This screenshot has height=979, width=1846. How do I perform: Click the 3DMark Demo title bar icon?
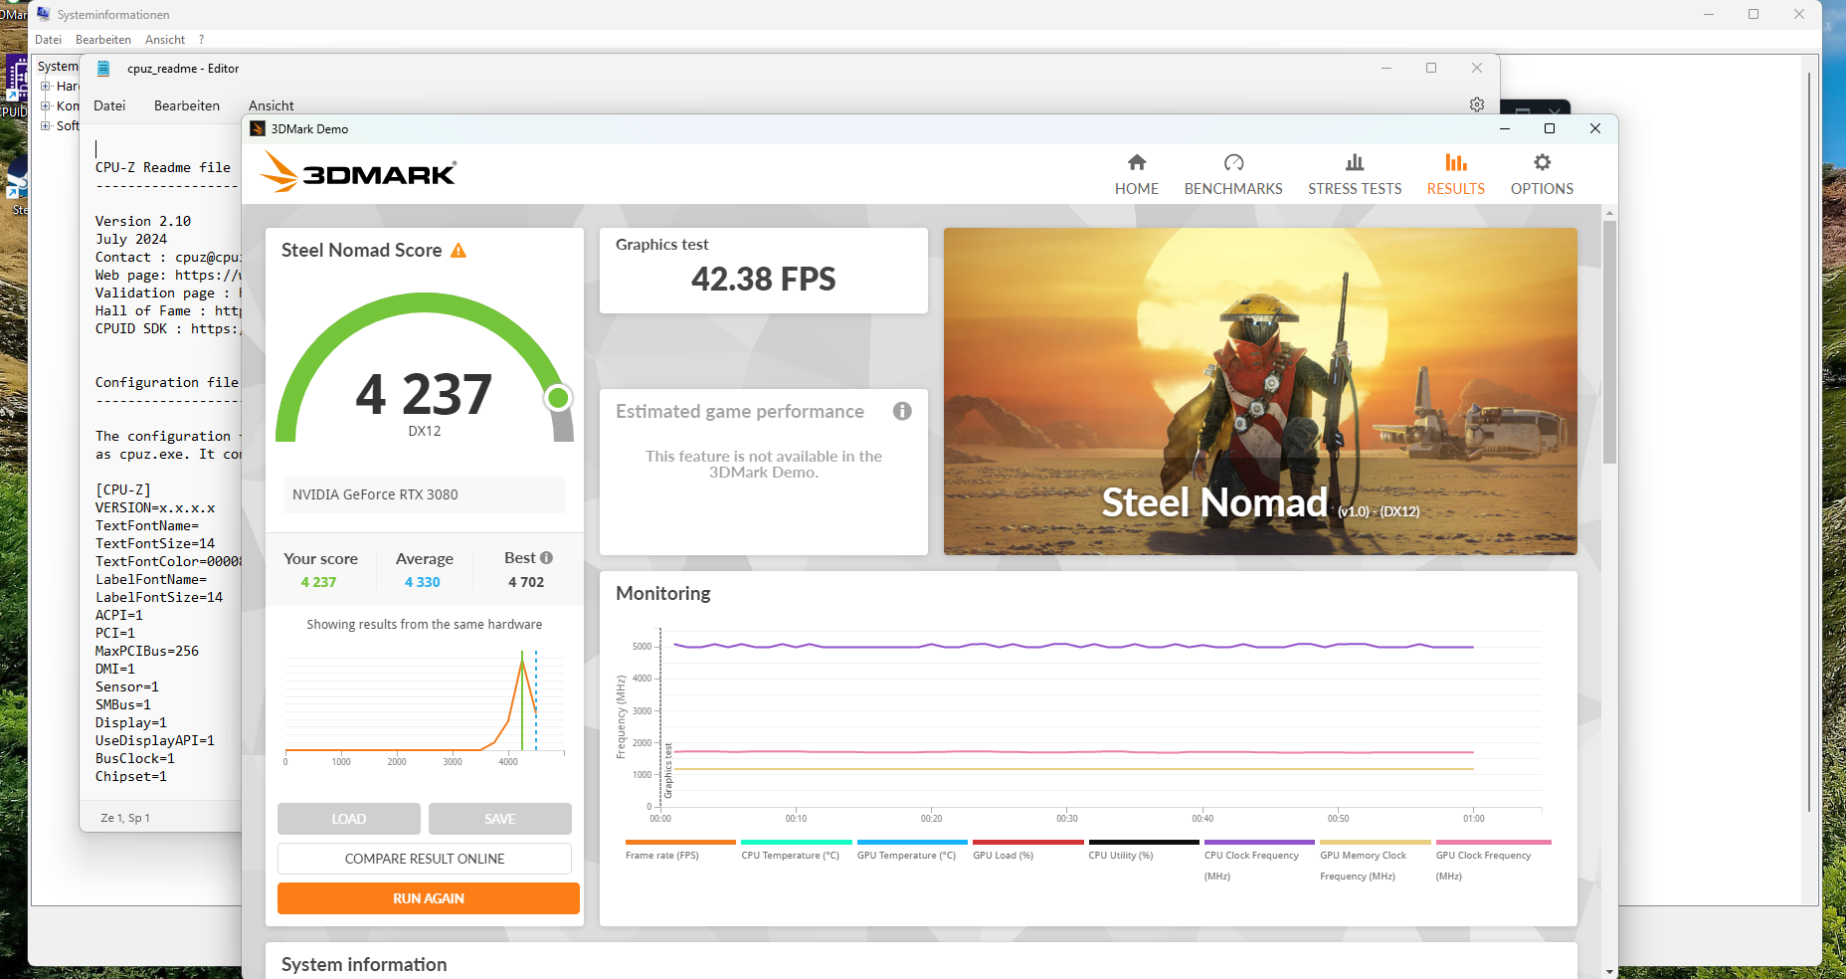pos(258,128)
